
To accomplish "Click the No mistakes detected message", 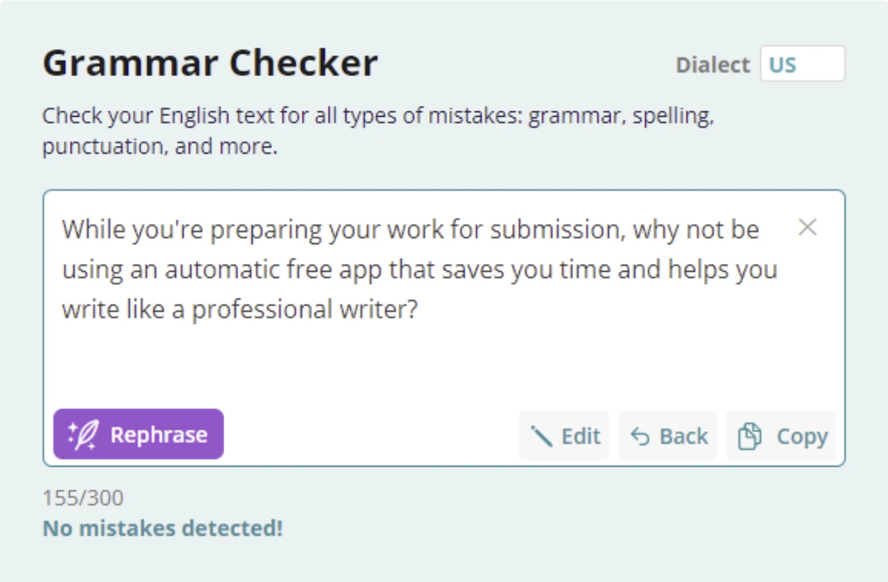I will pyautogui.click(x=162, y=528).
